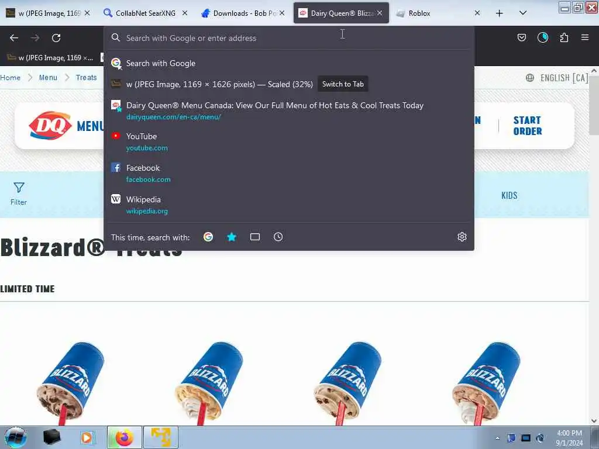Search bookmarks with the star icon
This screenshot has width=599, height=449.
click(232, 237)
